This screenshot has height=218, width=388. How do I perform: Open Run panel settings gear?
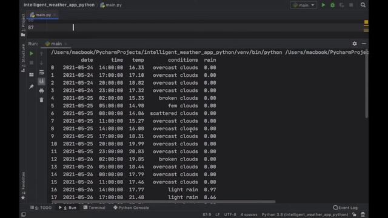tap(355, 44)
